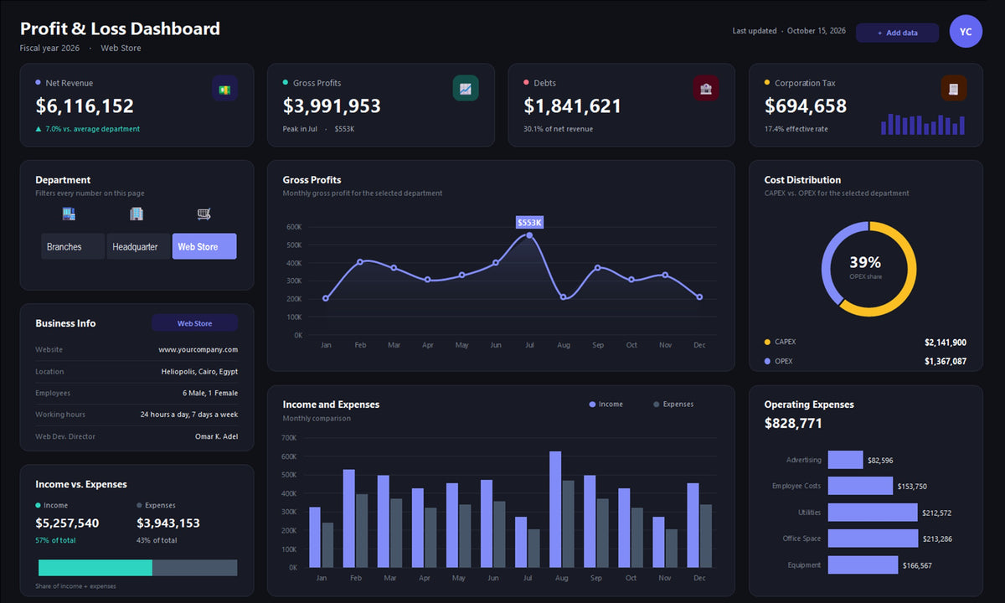Click the $1,841,621 debts value
The width and height of the screenshot is (1005, 603).
click(573, 106)
